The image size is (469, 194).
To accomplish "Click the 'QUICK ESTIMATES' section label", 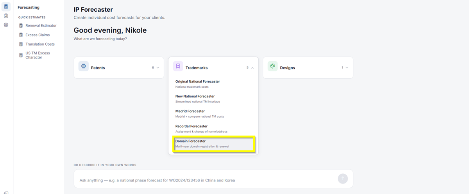I will [32, 18].
